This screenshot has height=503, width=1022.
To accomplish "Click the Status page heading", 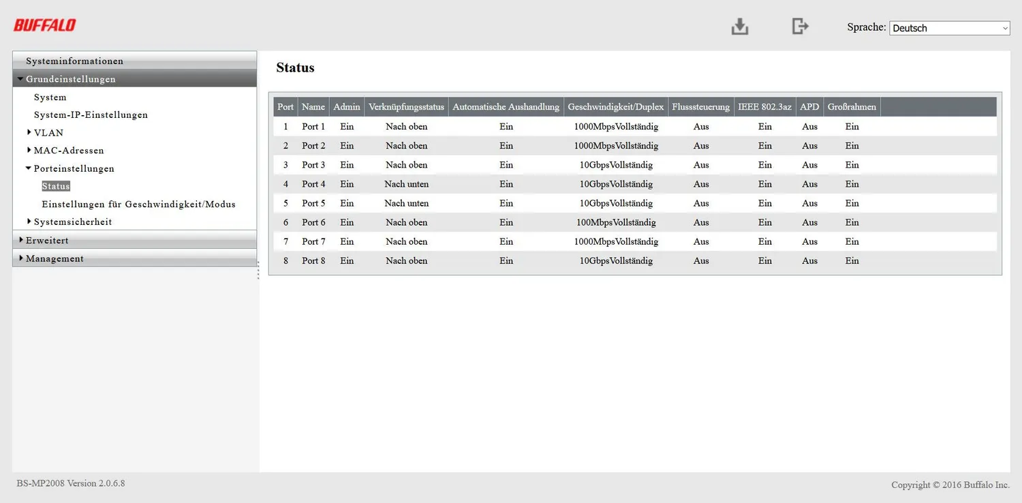I will tap(295, 67).
